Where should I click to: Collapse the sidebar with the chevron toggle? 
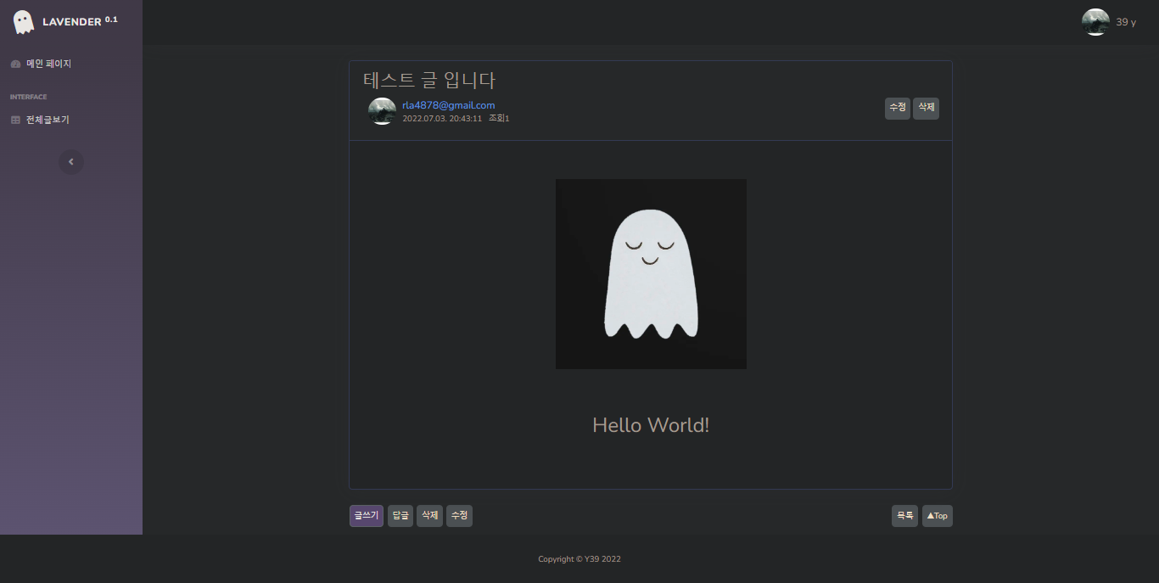pos(71,161)
